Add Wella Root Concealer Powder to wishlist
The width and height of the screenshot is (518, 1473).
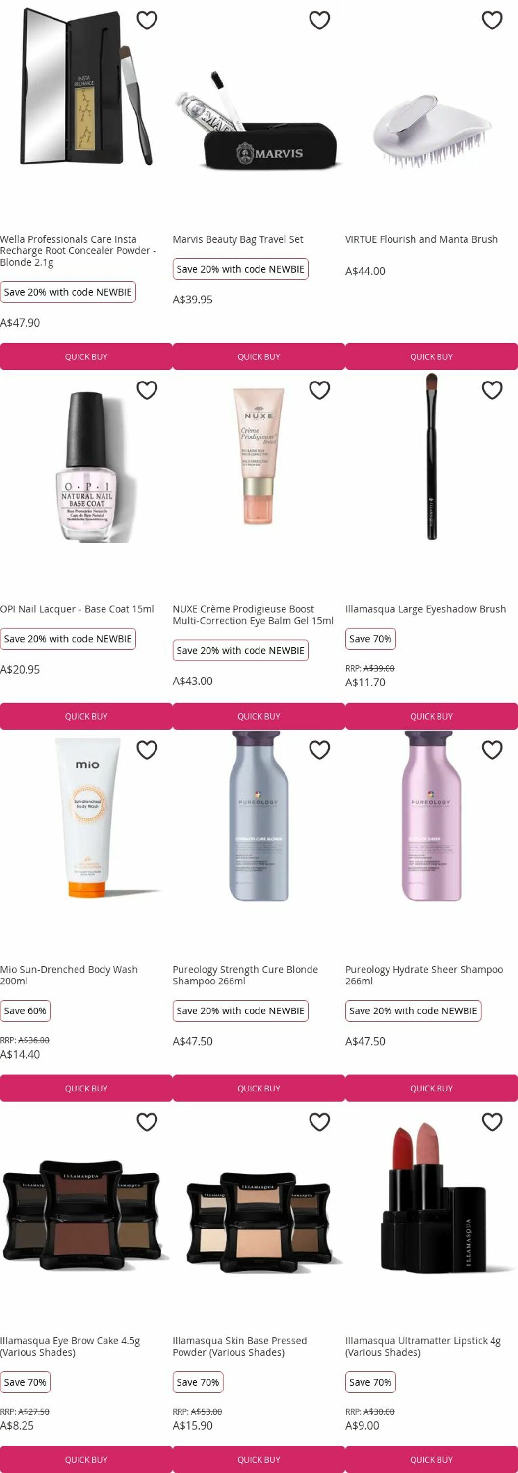point(147,20)
